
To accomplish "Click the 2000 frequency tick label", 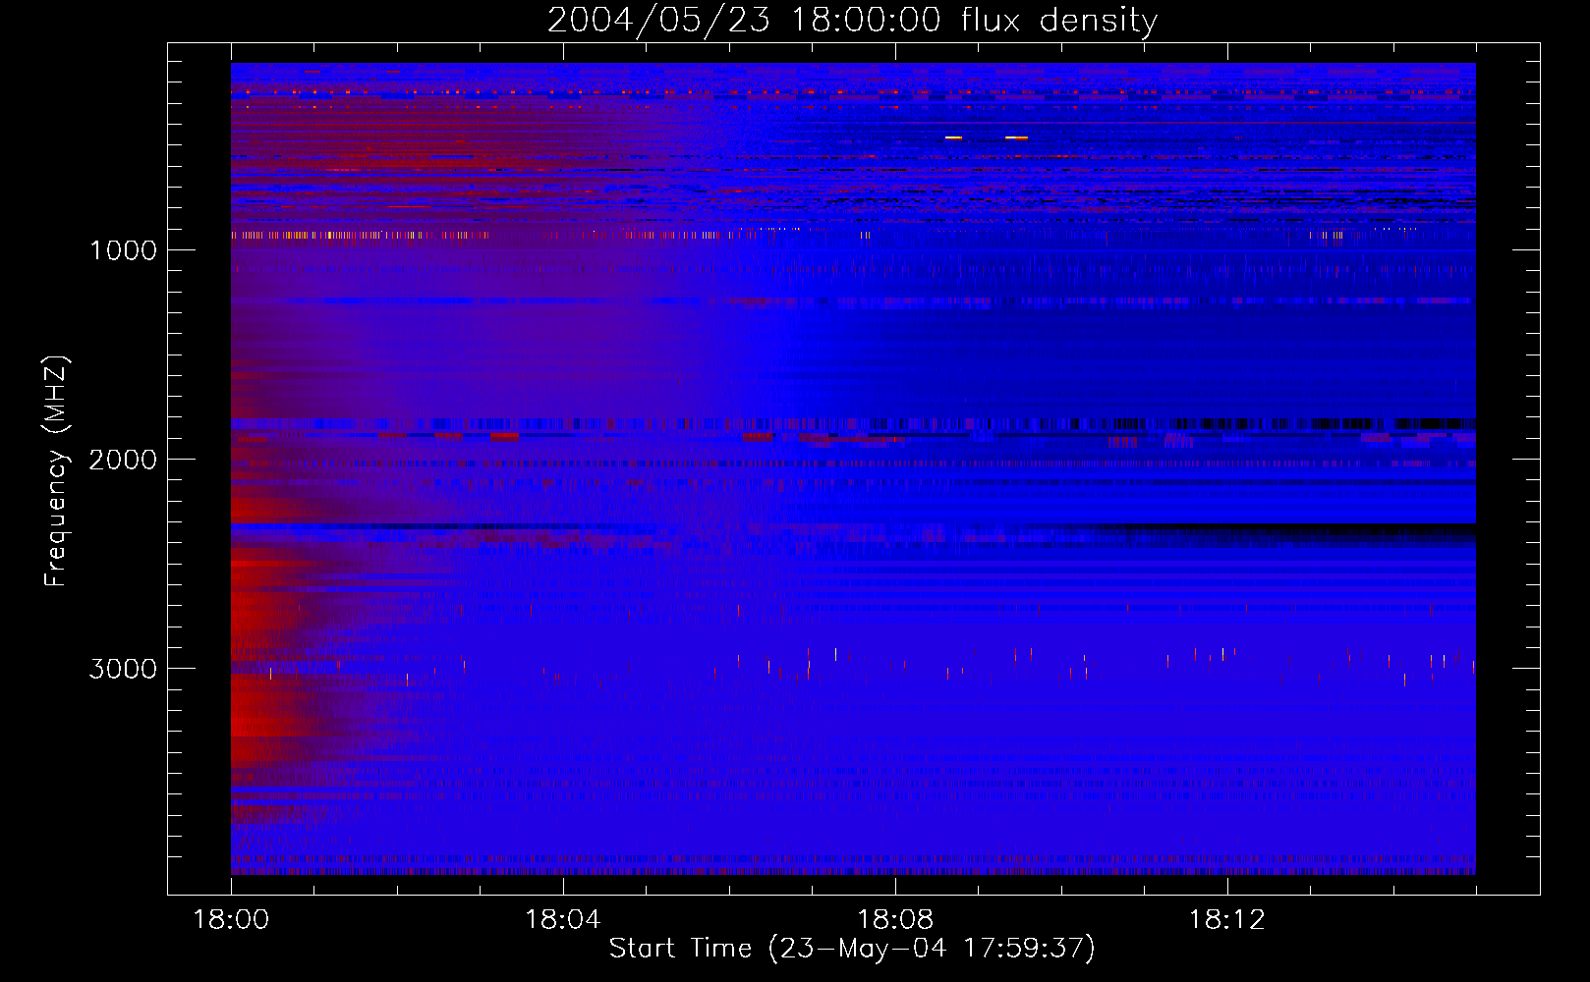I will click(x=123, y=460).
